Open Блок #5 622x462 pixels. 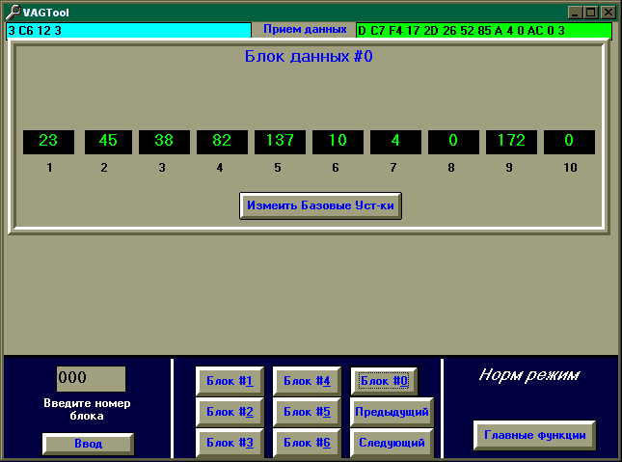point(307,412)
